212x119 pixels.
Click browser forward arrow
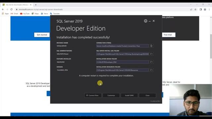pos(7,10)
